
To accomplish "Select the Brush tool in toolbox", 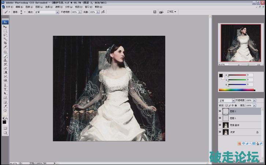I will point(5,56).
